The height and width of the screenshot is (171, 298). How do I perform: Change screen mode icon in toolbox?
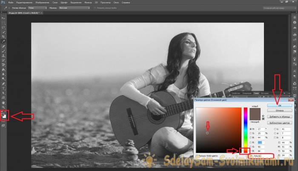click(3, 126)
